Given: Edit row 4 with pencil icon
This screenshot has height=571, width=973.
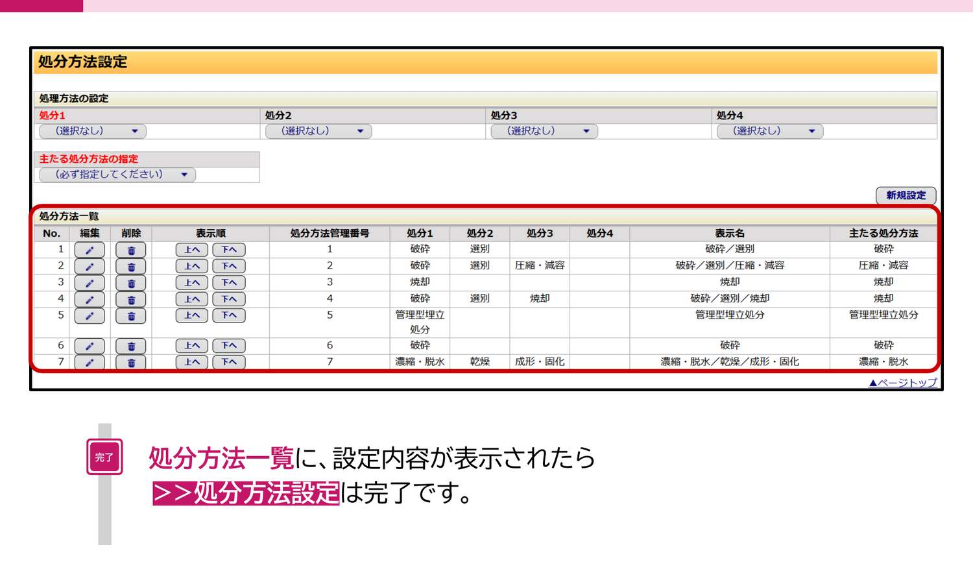Looking at the screenshot, I should point(90,299).
